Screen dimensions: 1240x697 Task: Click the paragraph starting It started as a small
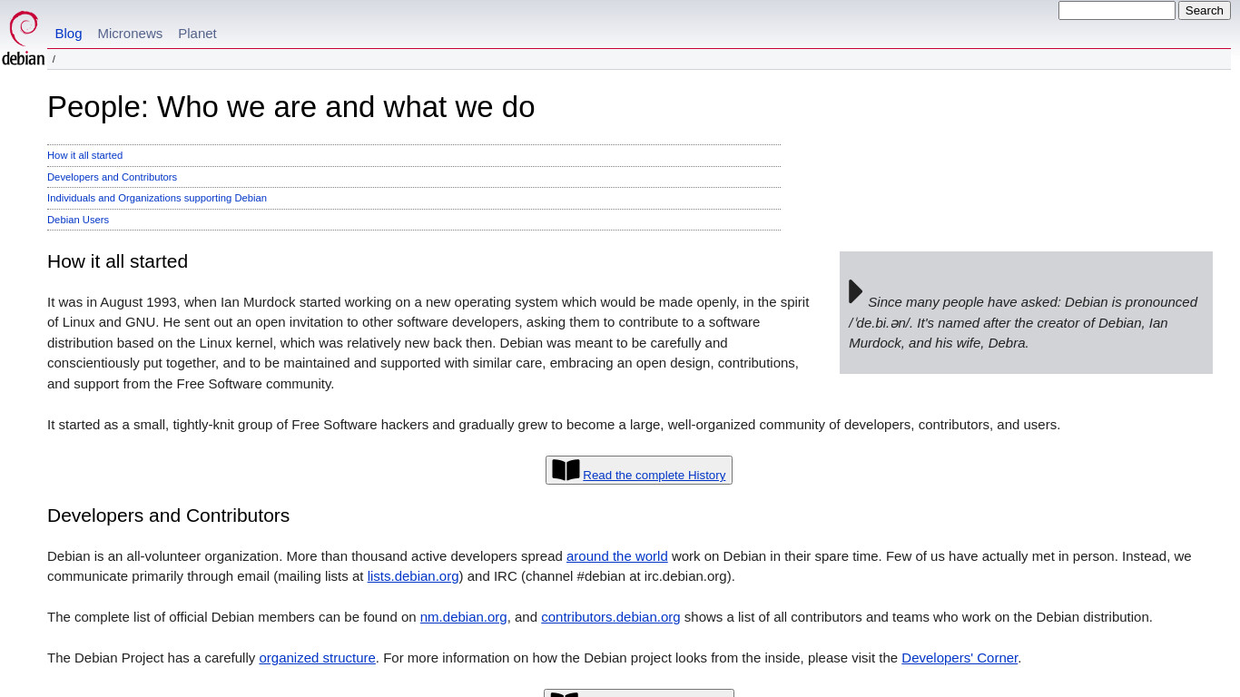554,425
